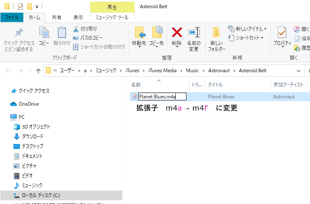Open the Move To (移動先) menu

(139, 37)
